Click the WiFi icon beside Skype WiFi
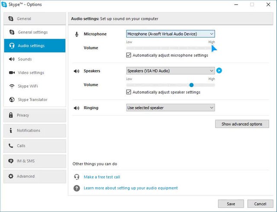The image size is (277, 212). click(x=12, y=86)
